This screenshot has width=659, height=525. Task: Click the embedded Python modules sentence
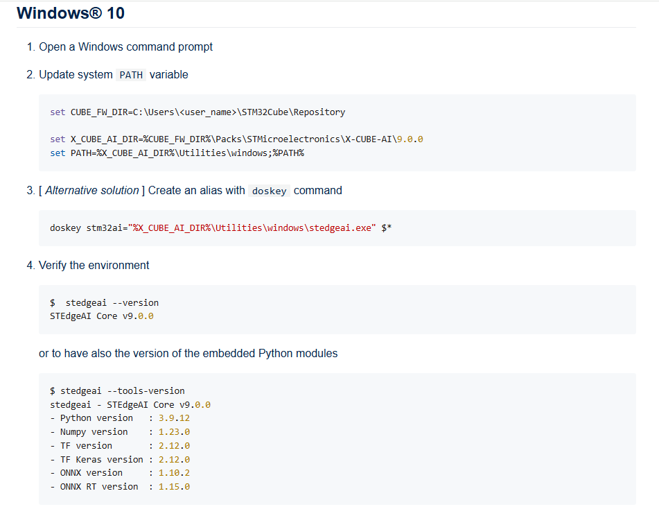(188, 354)
